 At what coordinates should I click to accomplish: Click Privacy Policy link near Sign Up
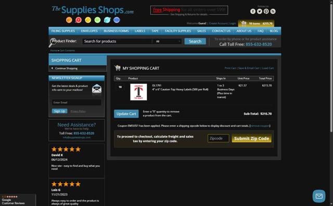(78, 111)
